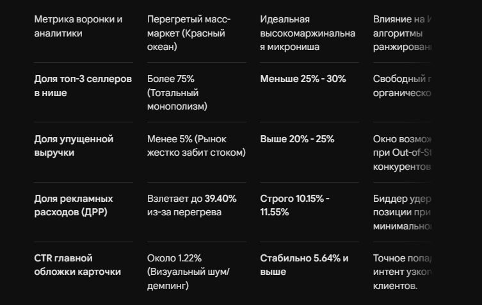This screenshot has height=305, width=482.
Task: Click the partially visible 'Влияние на алгоритмы' header
Action: 402,33
